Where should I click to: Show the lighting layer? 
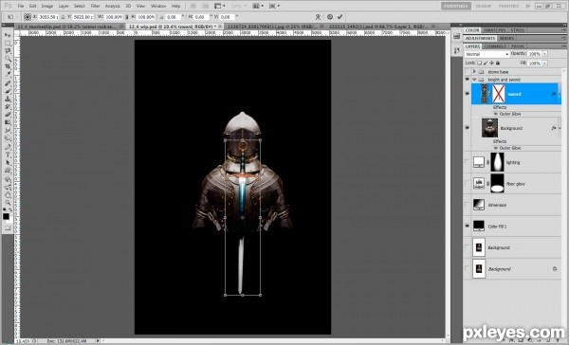(467, 162)
